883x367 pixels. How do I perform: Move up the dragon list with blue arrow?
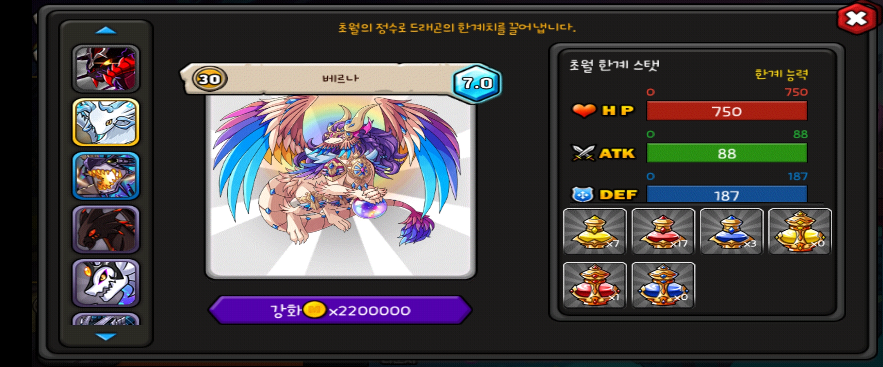click(x=105, y=31)
